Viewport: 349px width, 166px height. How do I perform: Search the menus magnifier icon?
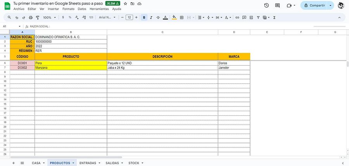(9, 17)
